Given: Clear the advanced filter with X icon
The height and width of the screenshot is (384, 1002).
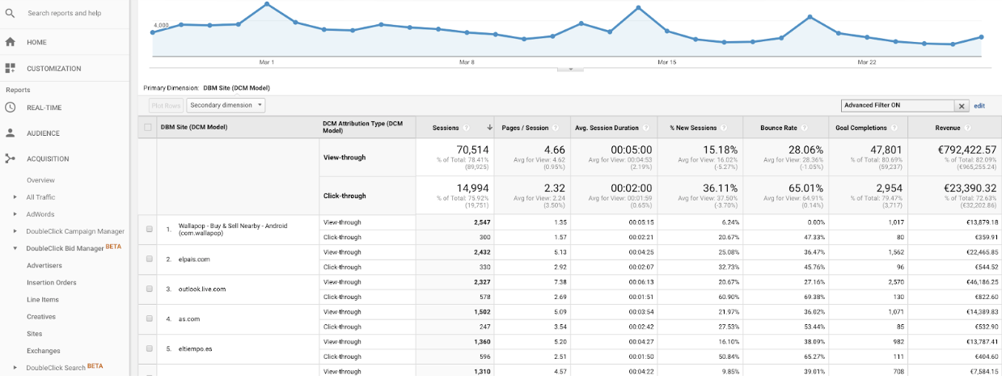Looking at the screenshot, I should point(962,106).
